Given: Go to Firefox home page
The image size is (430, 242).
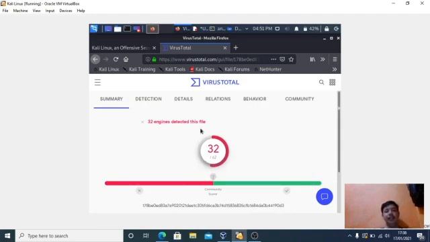Looking at the screenshot, I should [x=126, y=59].
